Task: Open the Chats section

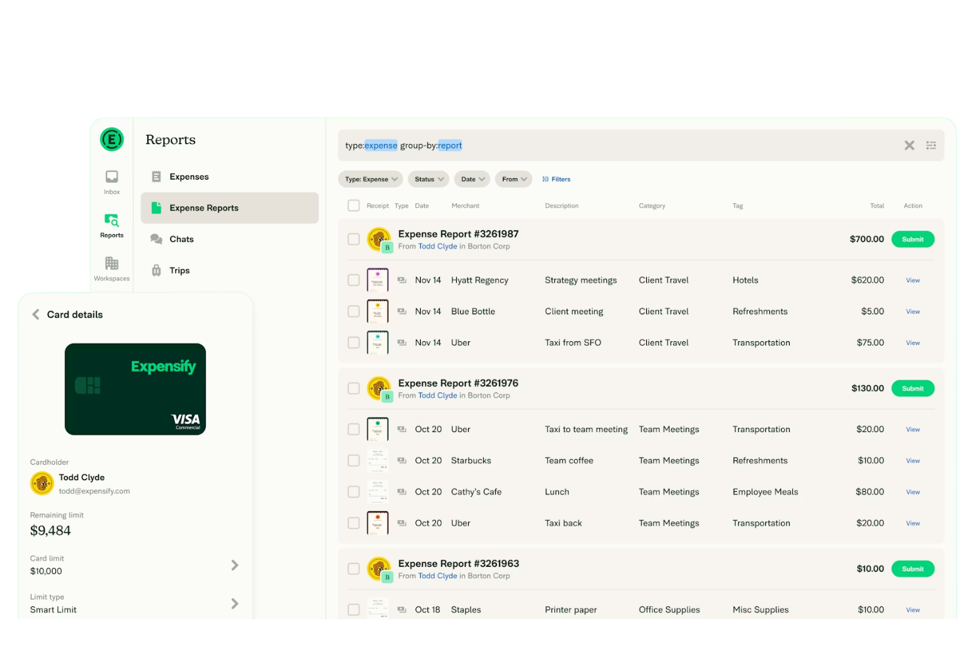Action: point(181,239)
